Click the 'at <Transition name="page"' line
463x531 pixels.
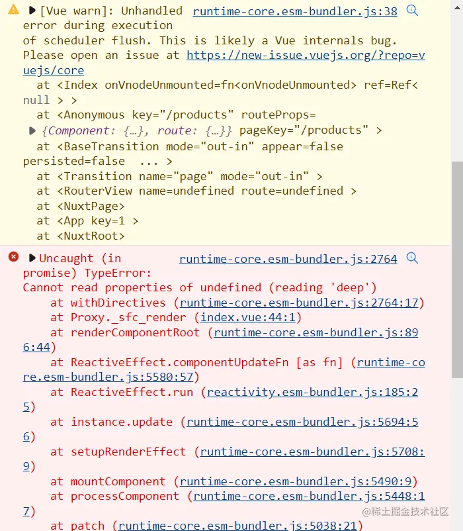[179, 176]
